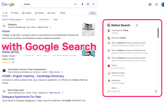The image size is (164, 102).
Task: Open the Ideas Notion result
Action: [x=132, y=88]
